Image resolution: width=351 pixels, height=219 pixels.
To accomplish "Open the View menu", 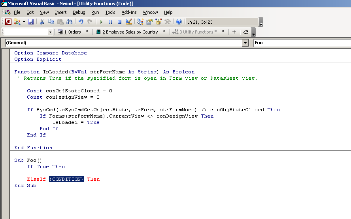I will 44,12.
